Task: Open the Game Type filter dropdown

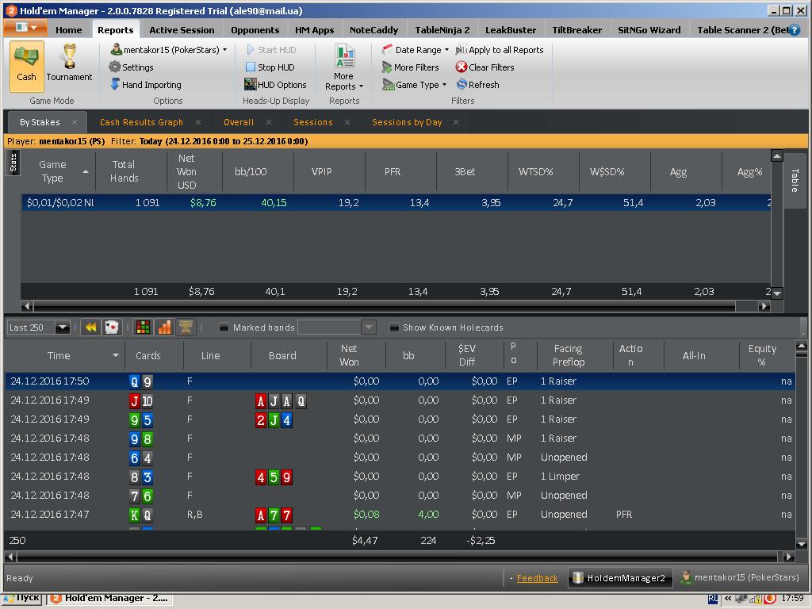Action: coord(414,85)
